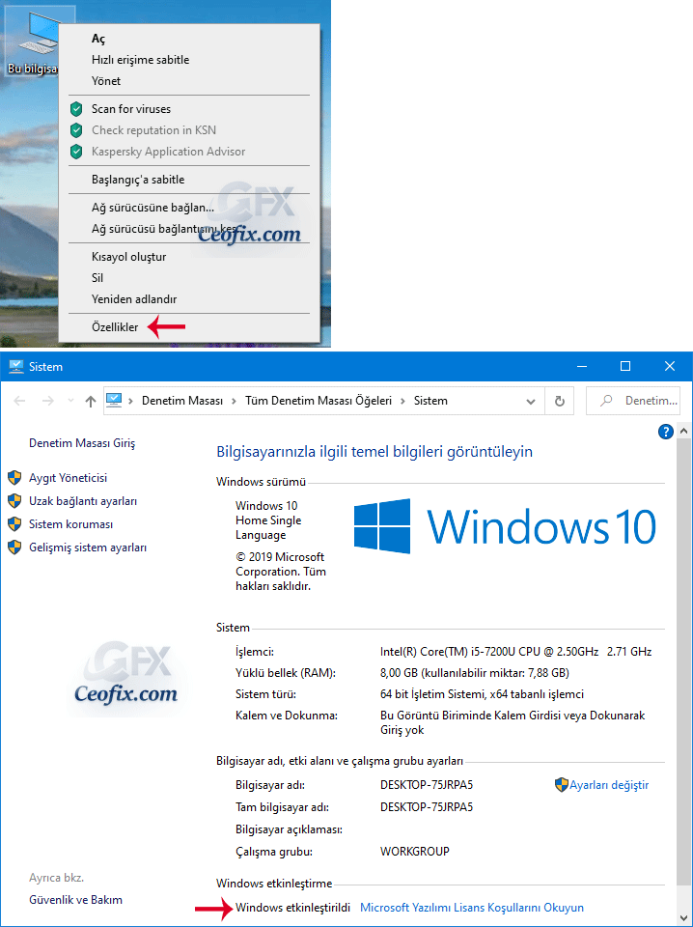Go up one level with up arrow
Screen dimensions: 693x927
click(x=91, y=401)
